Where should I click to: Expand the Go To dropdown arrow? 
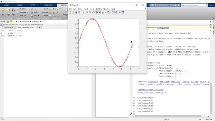click(x=39, y=12)
